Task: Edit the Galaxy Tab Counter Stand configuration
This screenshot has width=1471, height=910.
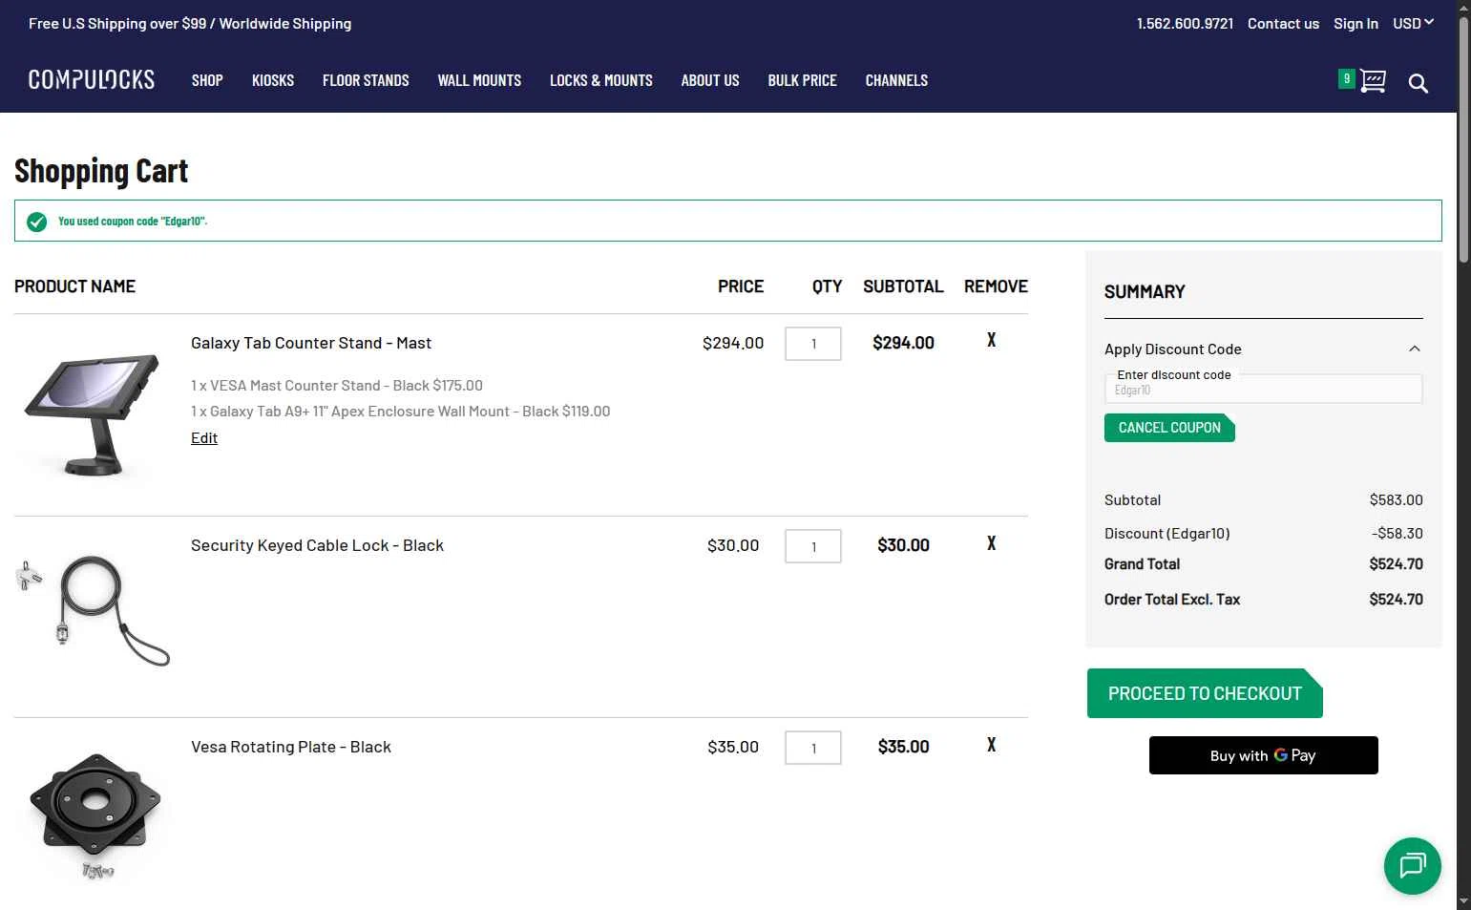Action: point(204,437)
